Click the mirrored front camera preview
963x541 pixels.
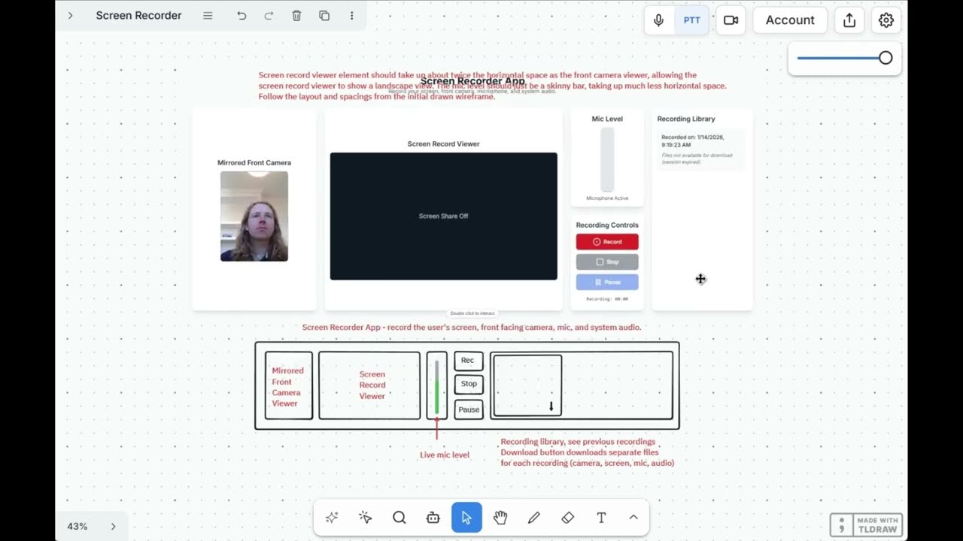pyautogui.click(x=254, y=216)
